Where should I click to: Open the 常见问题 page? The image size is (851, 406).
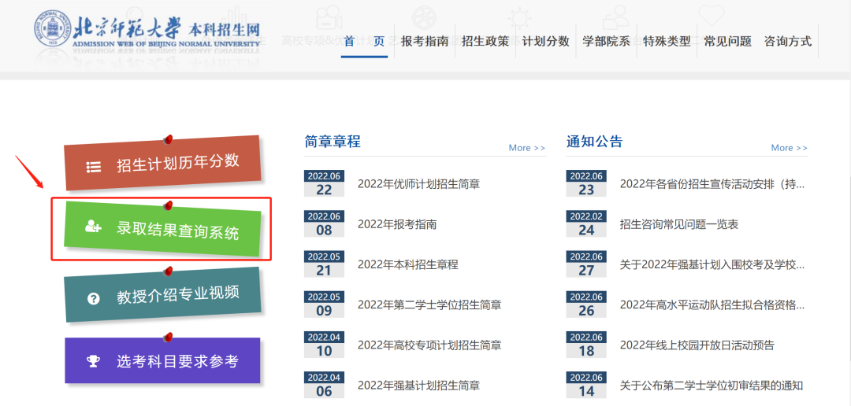pos(728,41)
